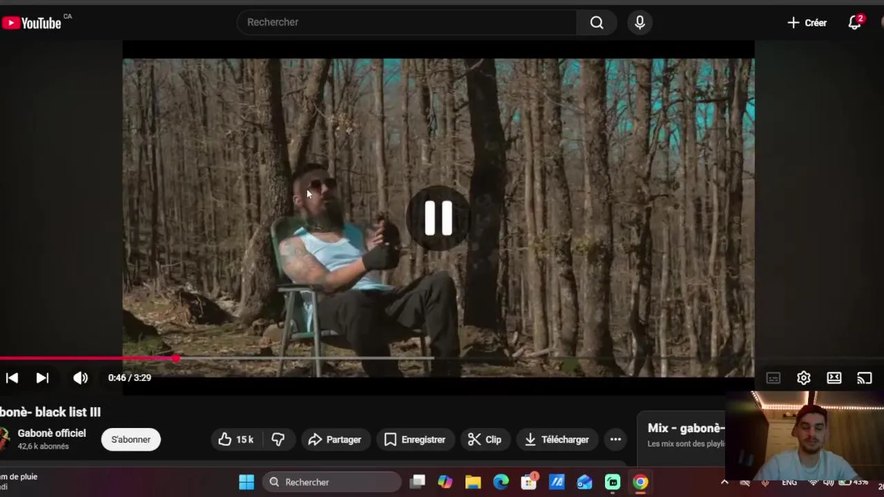Open the weather widget on the taskbar

tap(19, 482)
